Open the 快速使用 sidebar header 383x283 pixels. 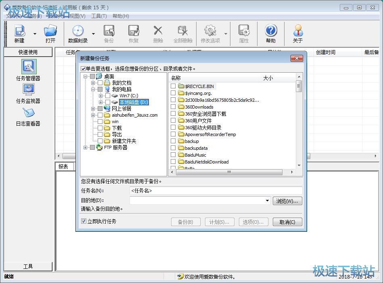(28, 52)
